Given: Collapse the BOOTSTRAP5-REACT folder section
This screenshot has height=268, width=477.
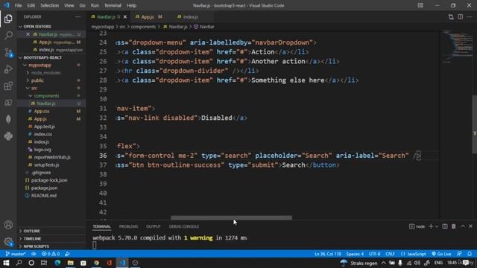Looking at the screenshot, I should pyautogui.click(x=51, y=57).
